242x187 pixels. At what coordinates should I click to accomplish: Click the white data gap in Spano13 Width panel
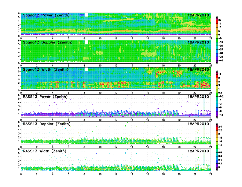coord(86,69)
